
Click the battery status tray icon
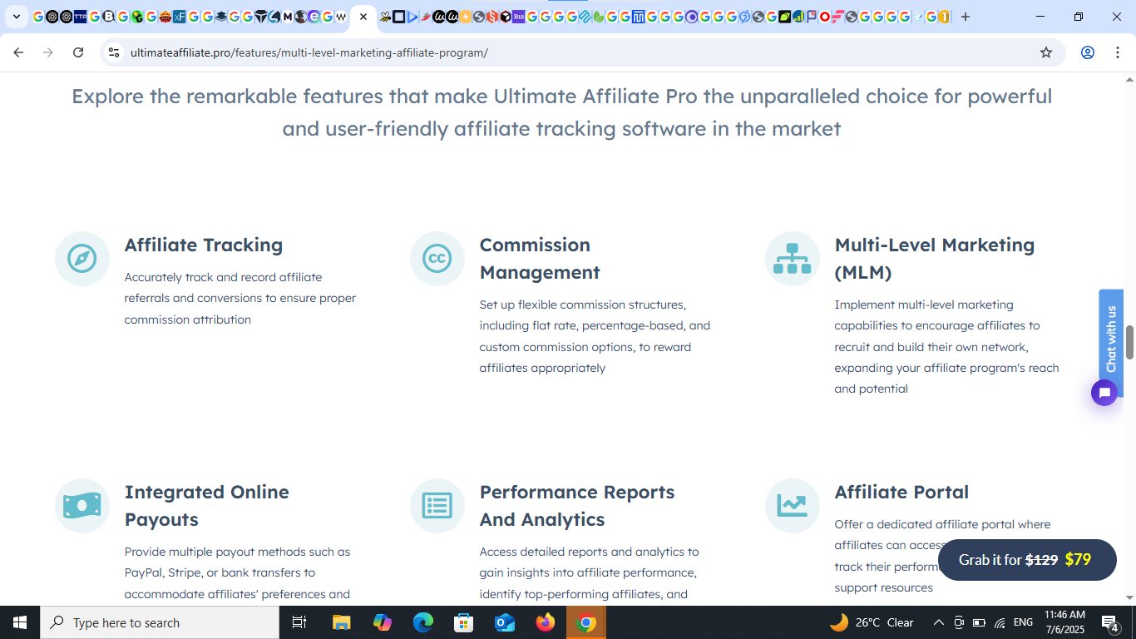point(979,622)
